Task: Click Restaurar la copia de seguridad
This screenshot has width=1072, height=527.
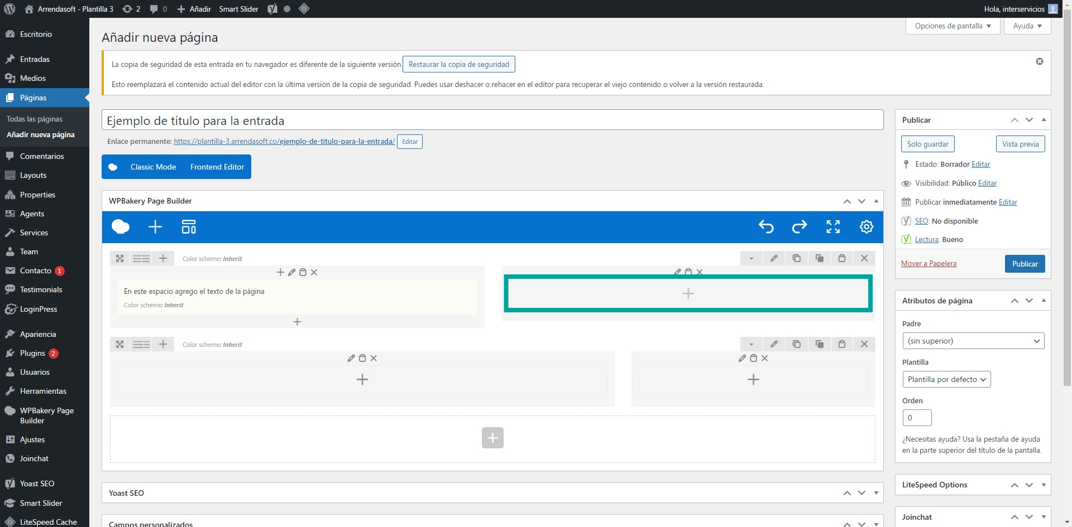Action: pyautogui.click(x=459, y=64)
